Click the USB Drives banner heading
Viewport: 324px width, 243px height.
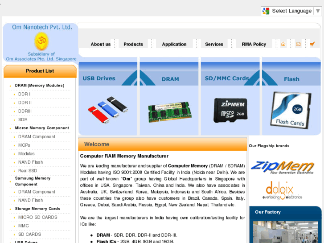99,78
